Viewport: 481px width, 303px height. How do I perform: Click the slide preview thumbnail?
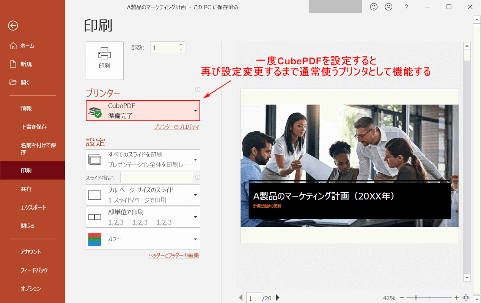click(x=349, y=166)
